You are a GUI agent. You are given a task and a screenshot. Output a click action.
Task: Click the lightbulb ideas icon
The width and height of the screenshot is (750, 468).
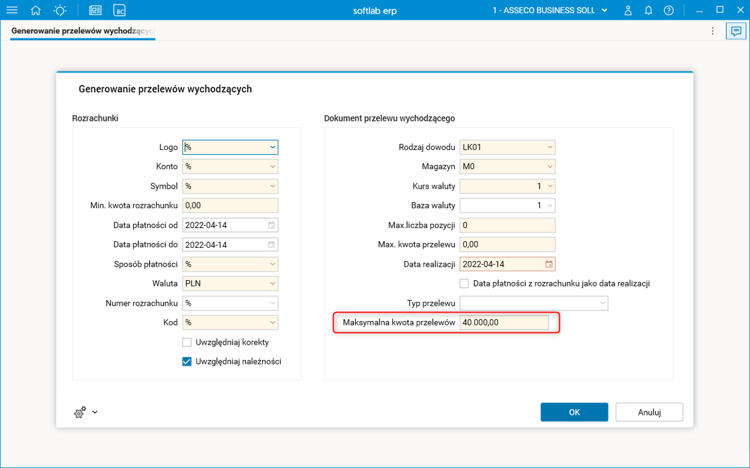60,11
